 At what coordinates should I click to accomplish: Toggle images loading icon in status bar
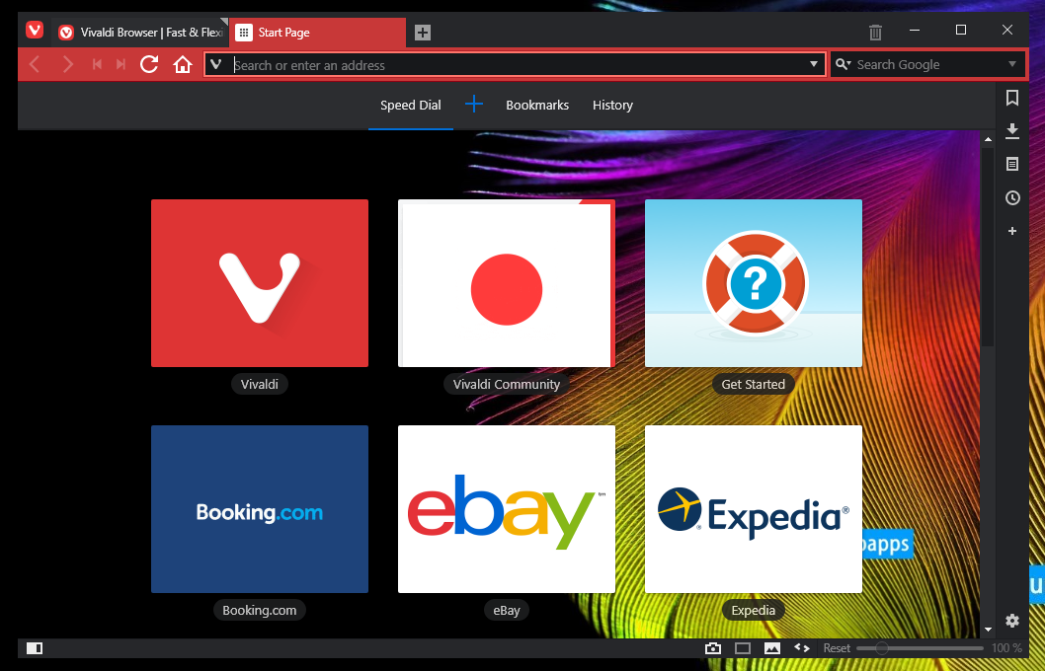click(x=771, y=647)
